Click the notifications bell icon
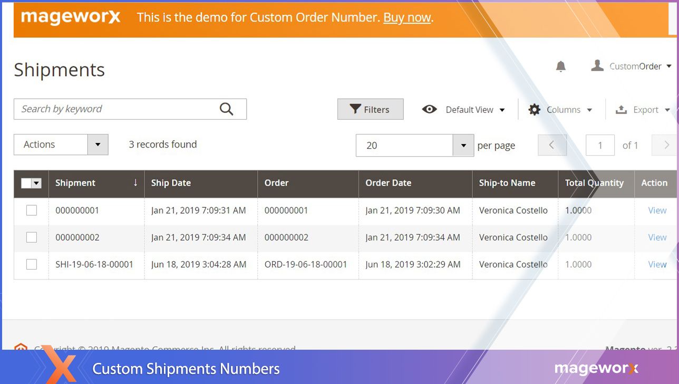679x384 pixels. click(x=560, y=66)
